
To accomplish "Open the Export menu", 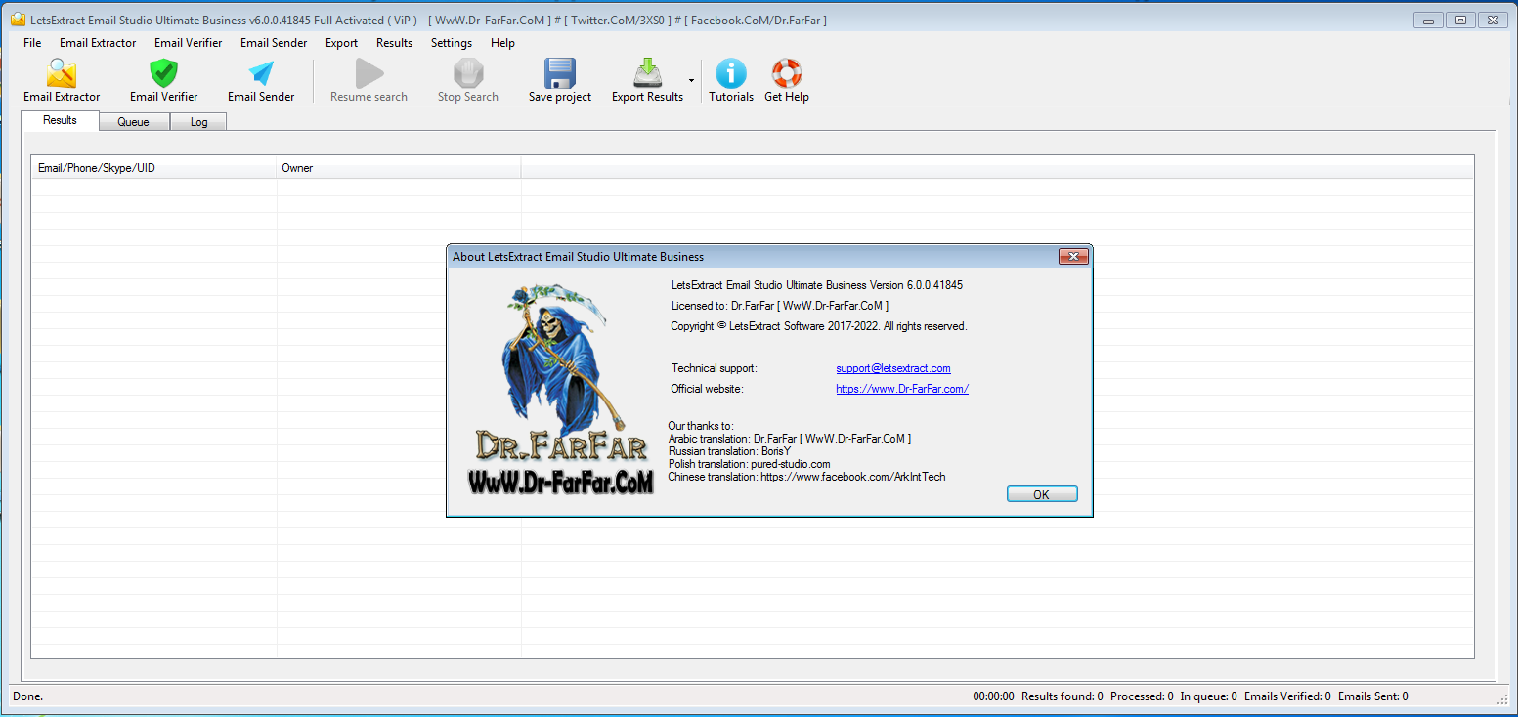I will pyautogui.click(x=341, y=43).
